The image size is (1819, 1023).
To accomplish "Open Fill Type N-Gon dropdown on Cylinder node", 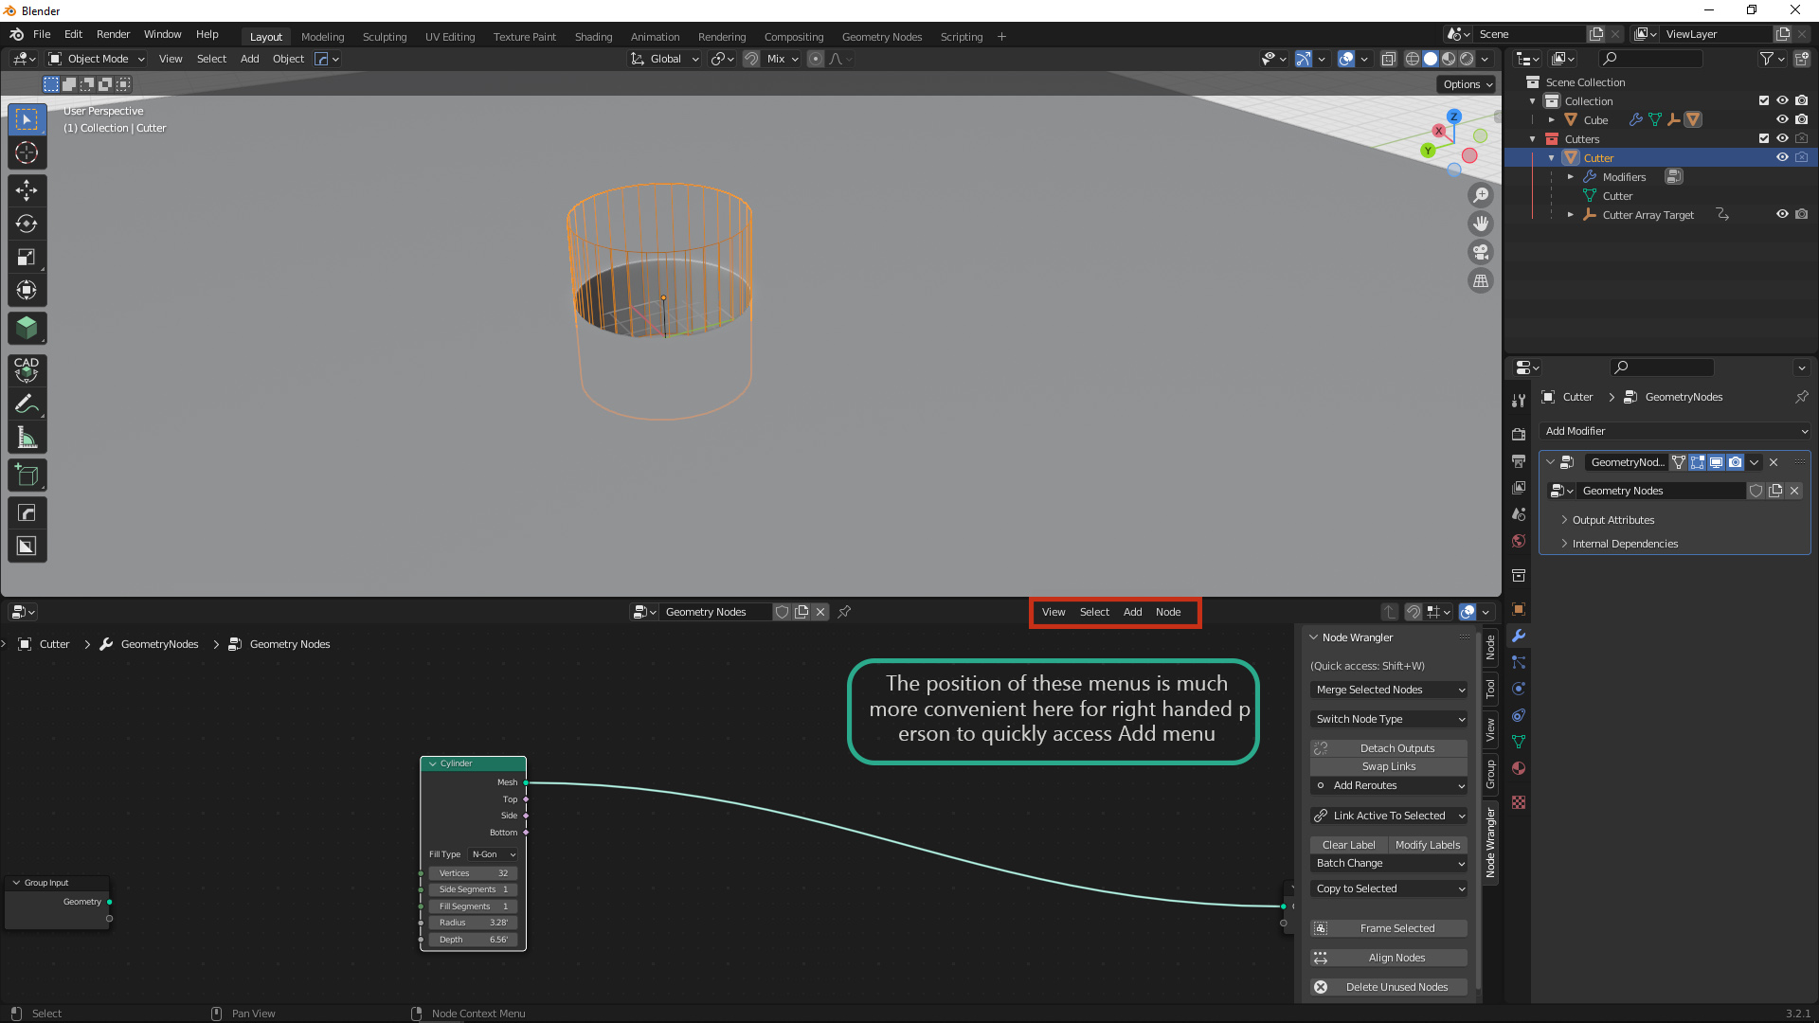I will click(494, 854).
